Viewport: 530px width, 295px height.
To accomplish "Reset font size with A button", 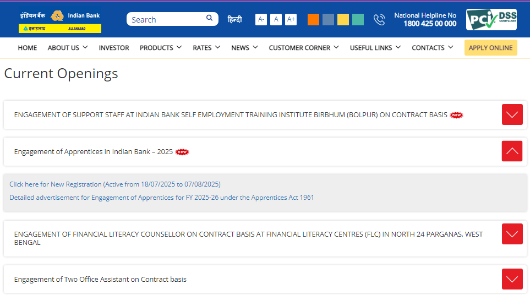I will pyautogui.click(x=276, y=20).
